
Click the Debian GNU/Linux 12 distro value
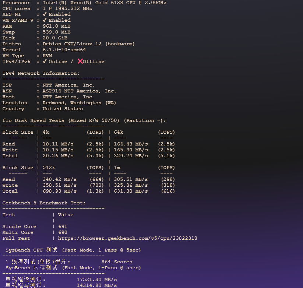click(x=88, y=44)
